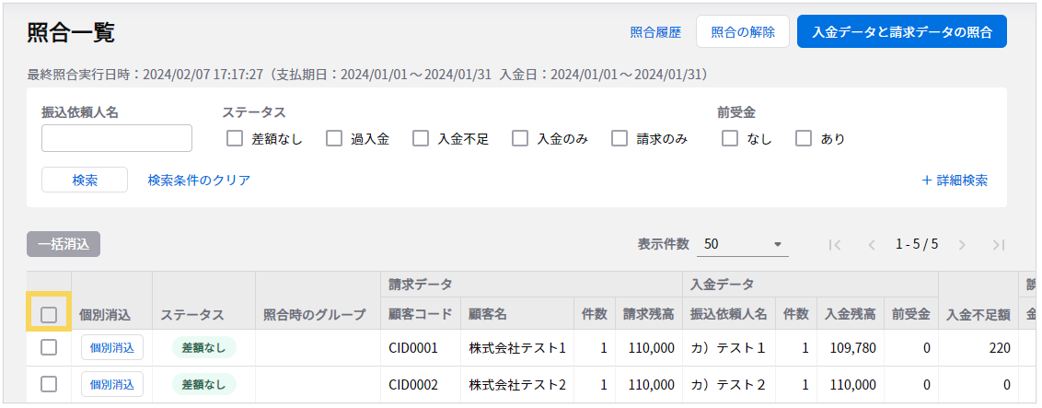The image size is (1042, 408).
Task: Open the 照合履歴 link
Action: [655, 32]
